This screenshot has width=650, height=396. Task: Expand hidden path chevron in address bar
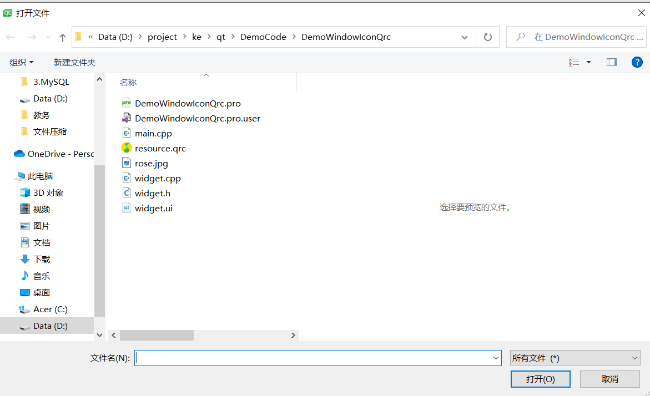[x=90, y=37]
